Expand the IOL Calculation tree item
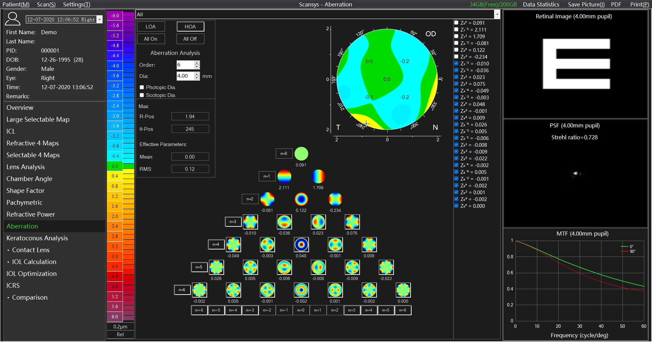The image size is (652, 342). click(8, 262)
